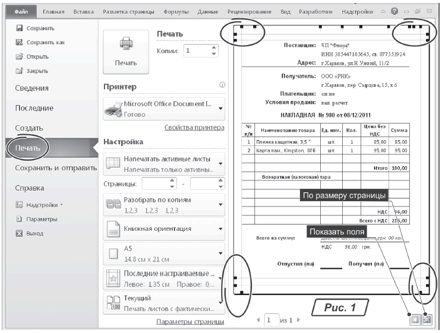
Task: Expand the Книжная ориентация orientation dropdown
Action: point(165,229)
